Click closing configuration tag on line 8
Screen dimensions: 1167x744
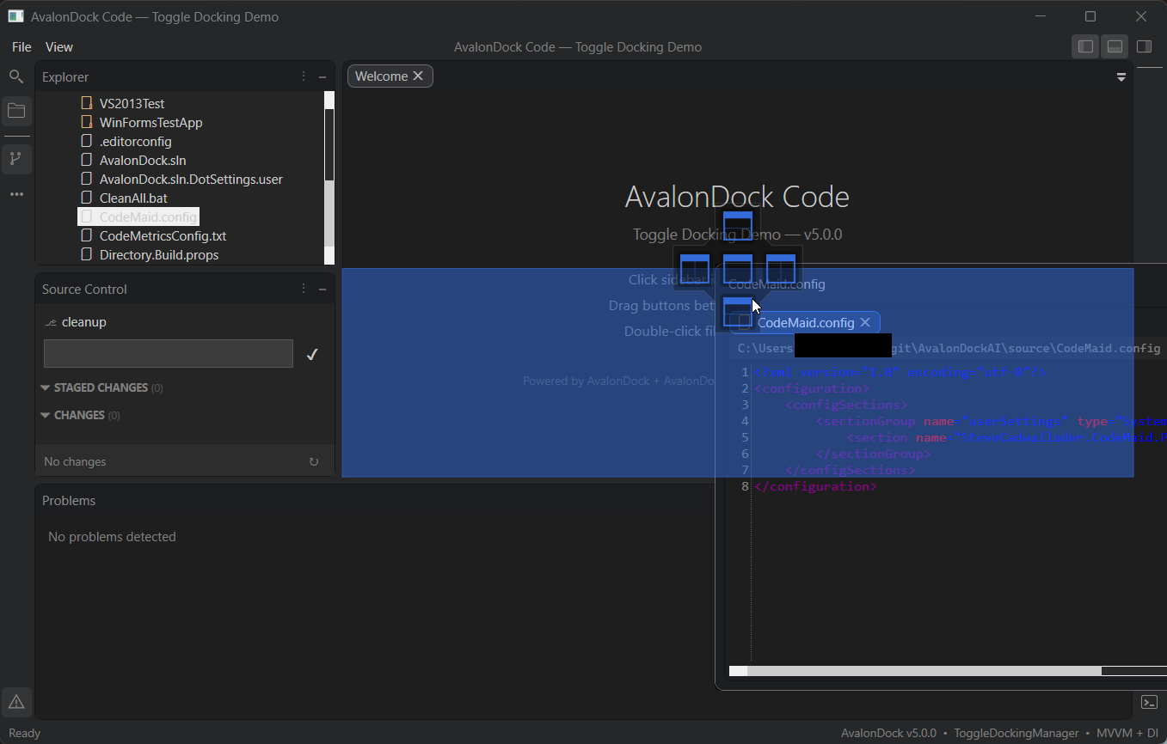coord(815,486)
